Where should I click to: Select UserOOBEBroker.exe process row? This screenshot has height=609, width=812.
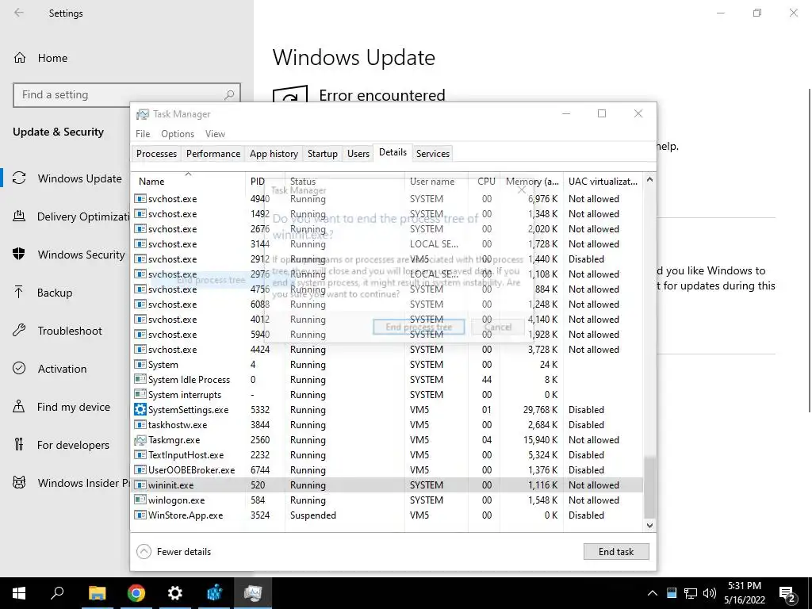(x=387, y=470)
